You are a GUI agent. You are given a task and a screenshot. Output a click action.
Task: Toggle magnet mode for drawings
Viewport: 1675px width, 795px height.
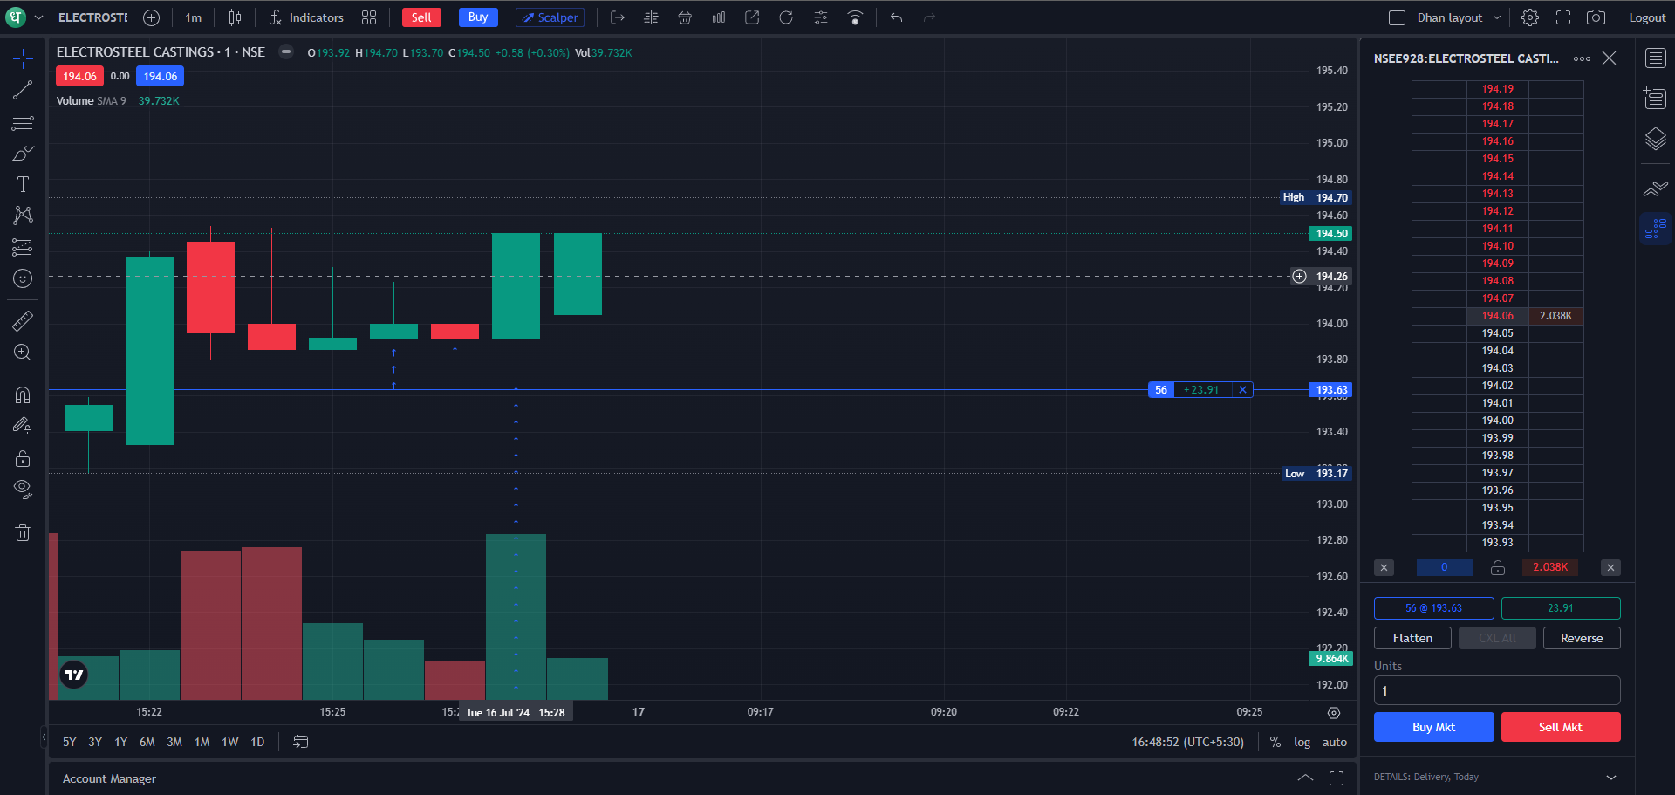pyautogui.click(x=23, y=394)
